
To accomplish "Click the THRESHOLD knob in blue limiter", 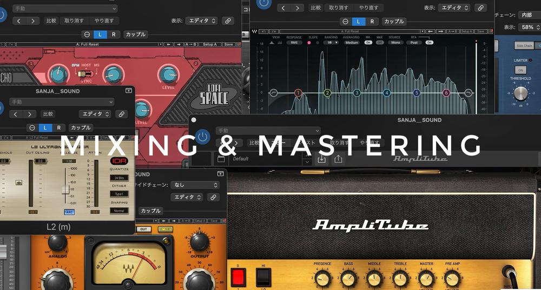I will coord(520,93).
